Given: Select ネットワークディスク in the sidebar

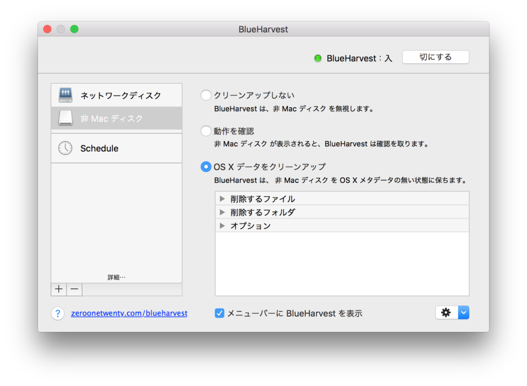Looking at the screenshot, I should click(x=117, y=95).
